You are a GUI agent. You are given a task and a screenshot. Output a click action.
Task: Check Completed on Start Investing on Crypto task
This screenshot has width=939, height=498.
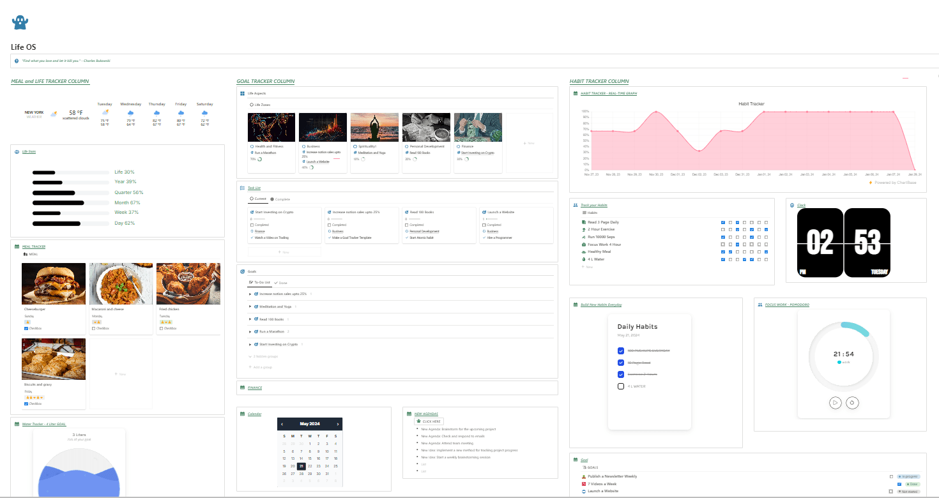coord(252,225)
